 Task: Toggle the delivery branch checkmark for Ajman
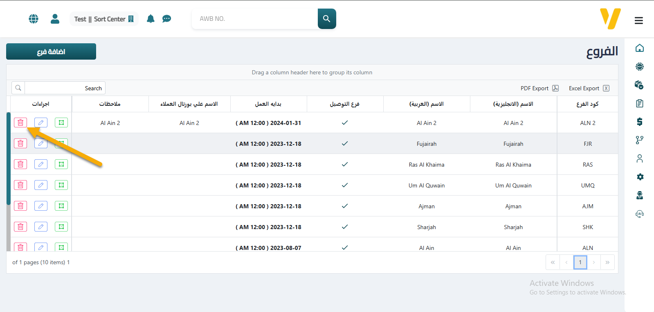click(x=345, y=206)
